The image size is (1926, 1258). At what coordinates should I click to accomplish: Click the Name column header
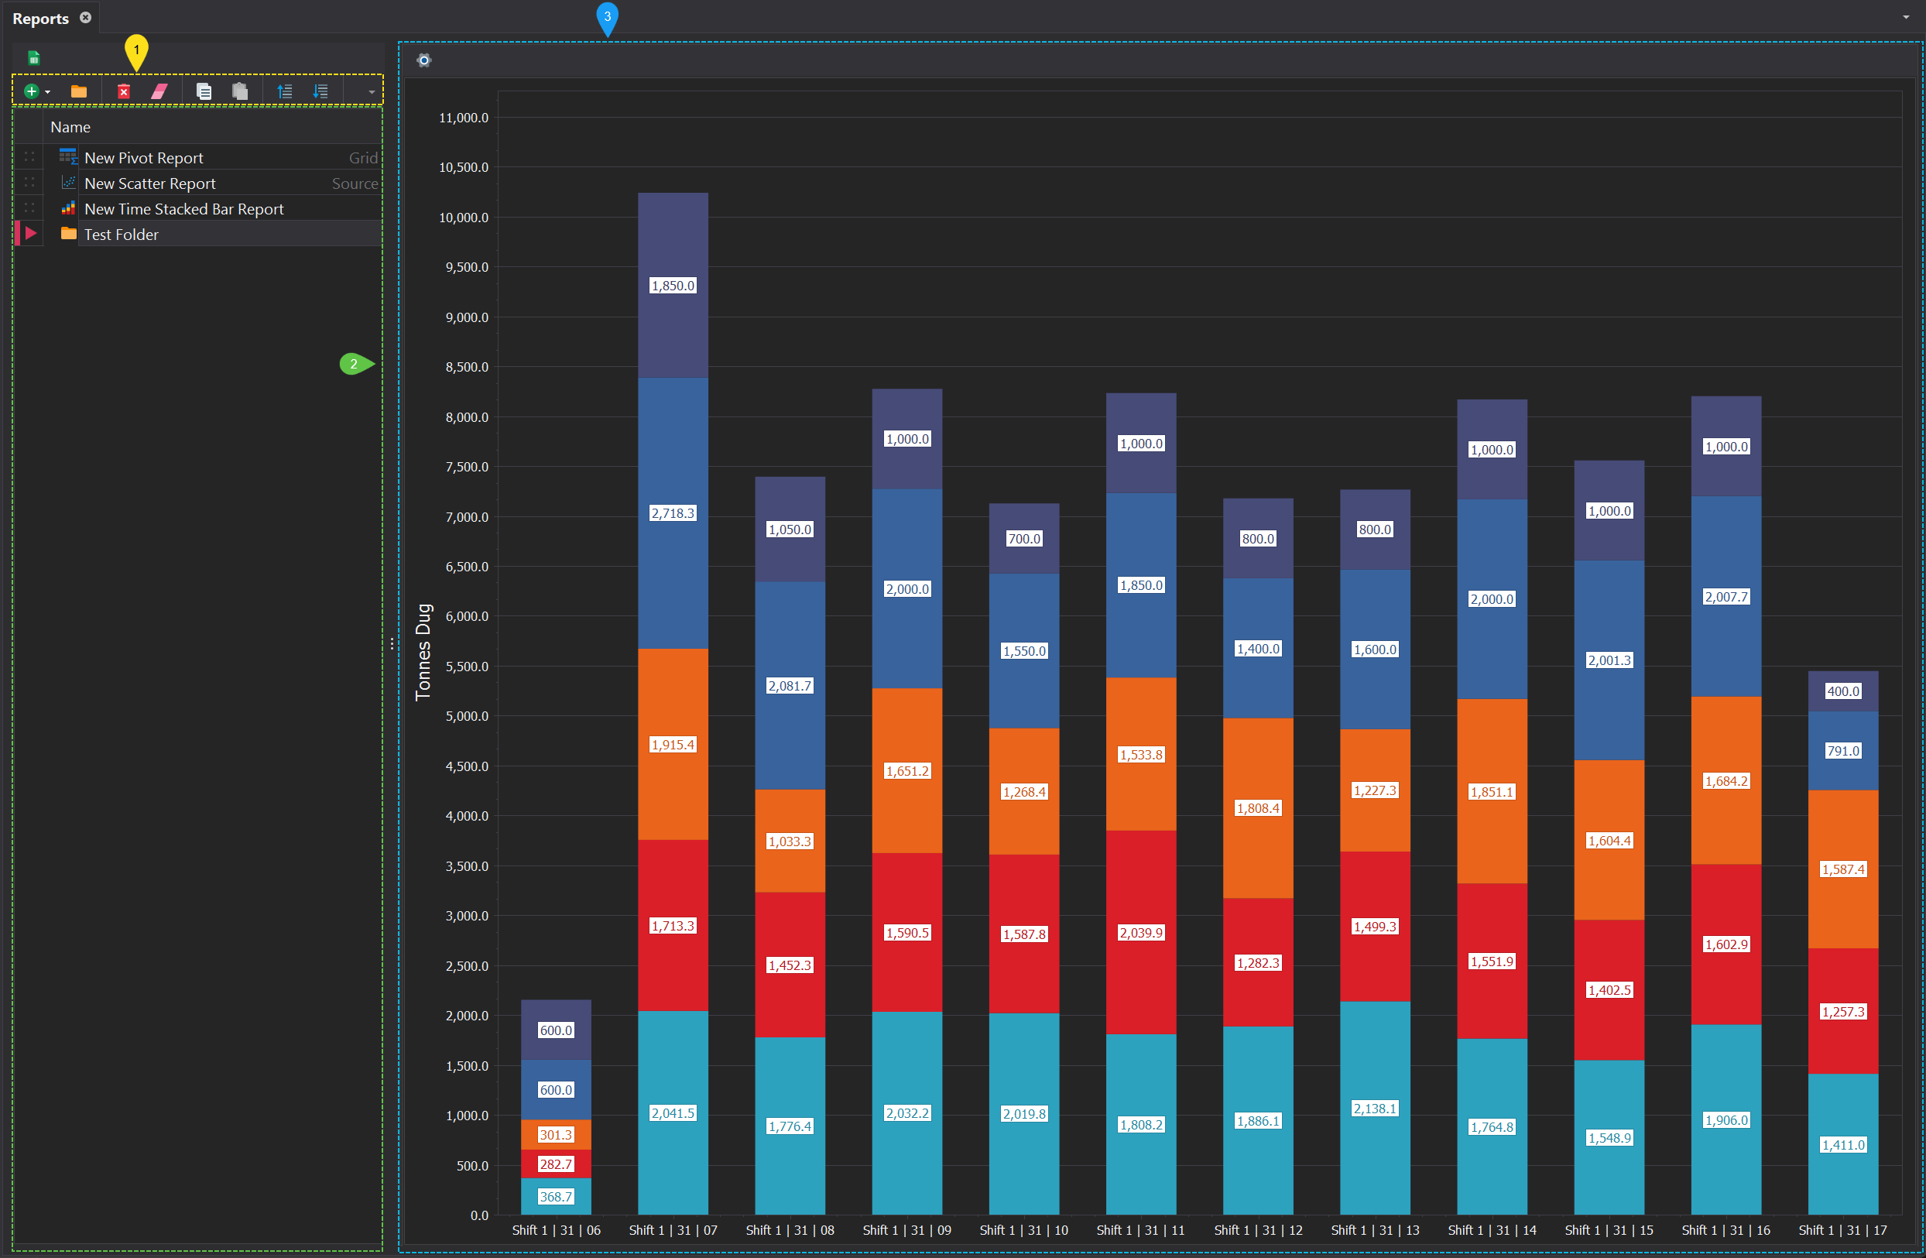coord(70,127)
